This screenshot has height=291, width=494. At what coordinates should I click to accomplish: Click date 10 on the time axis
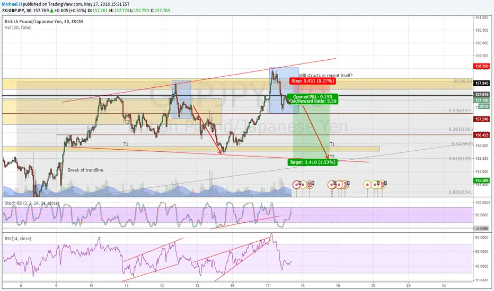[91, 286]
